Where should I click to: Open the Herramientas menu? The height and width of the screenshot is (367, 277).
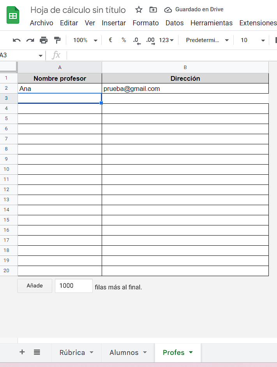(x=212, y=23)
